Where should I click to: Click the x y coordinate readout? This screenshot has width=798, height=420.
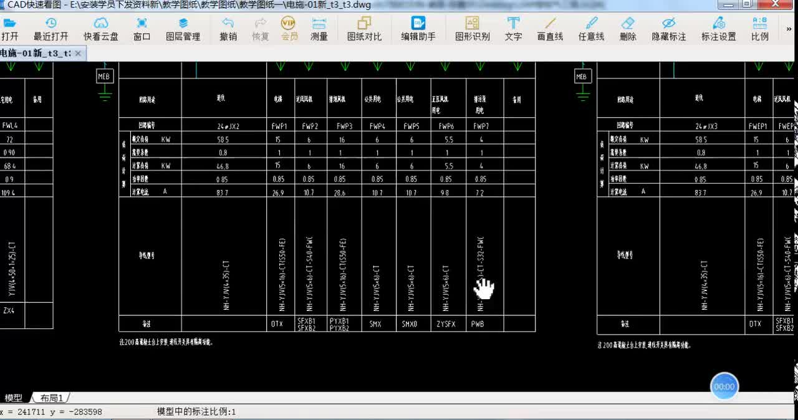pyautogui.click(x=51, y=412)
